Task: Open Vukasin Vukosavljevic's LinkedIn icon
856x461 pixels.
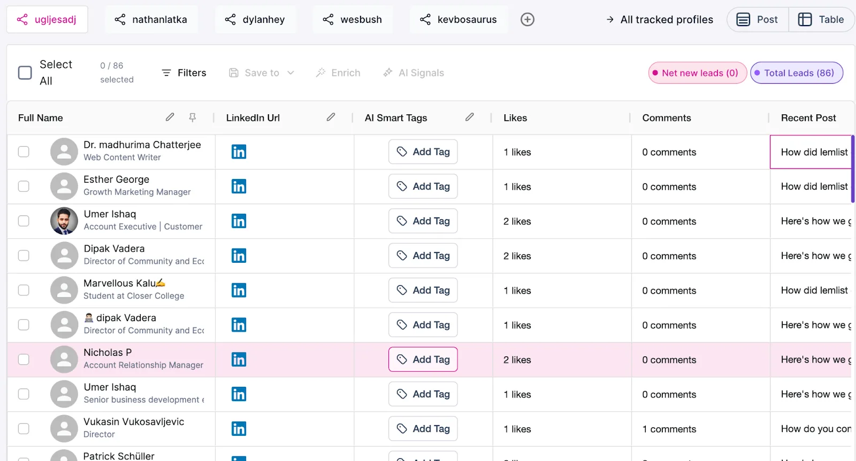Action: pos(239,428)
